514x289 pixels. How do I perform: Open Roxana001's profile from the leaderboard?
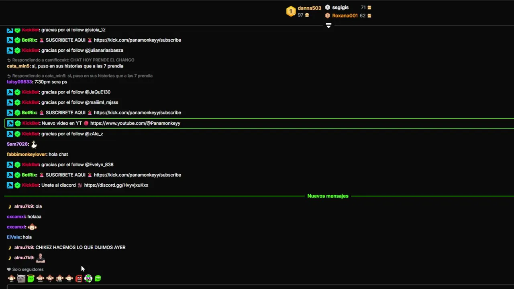click(345, 16)
